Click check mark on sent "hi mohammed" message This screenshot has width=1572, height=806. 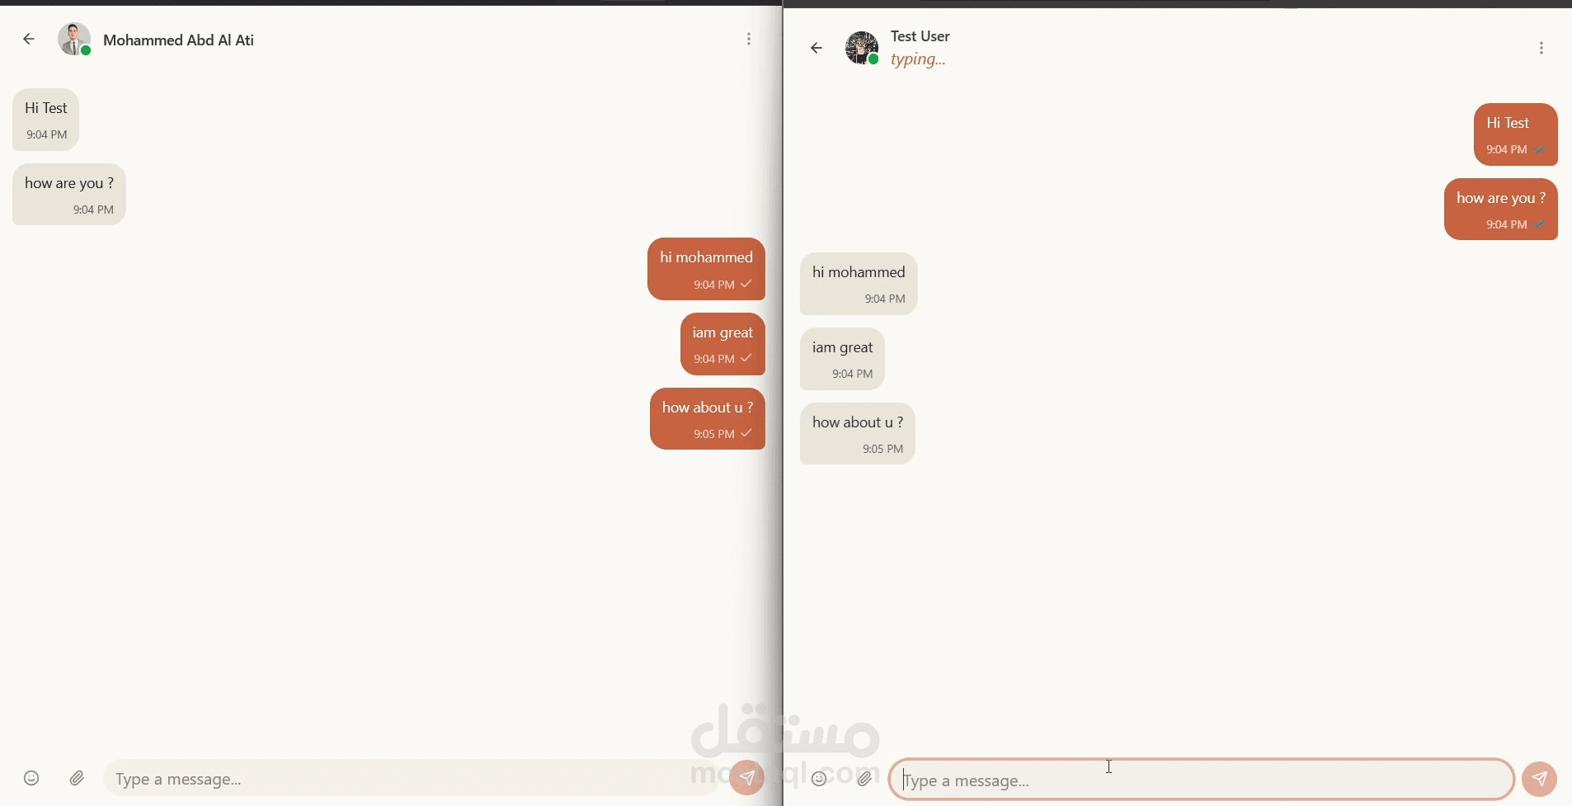[x=746, y=284]
